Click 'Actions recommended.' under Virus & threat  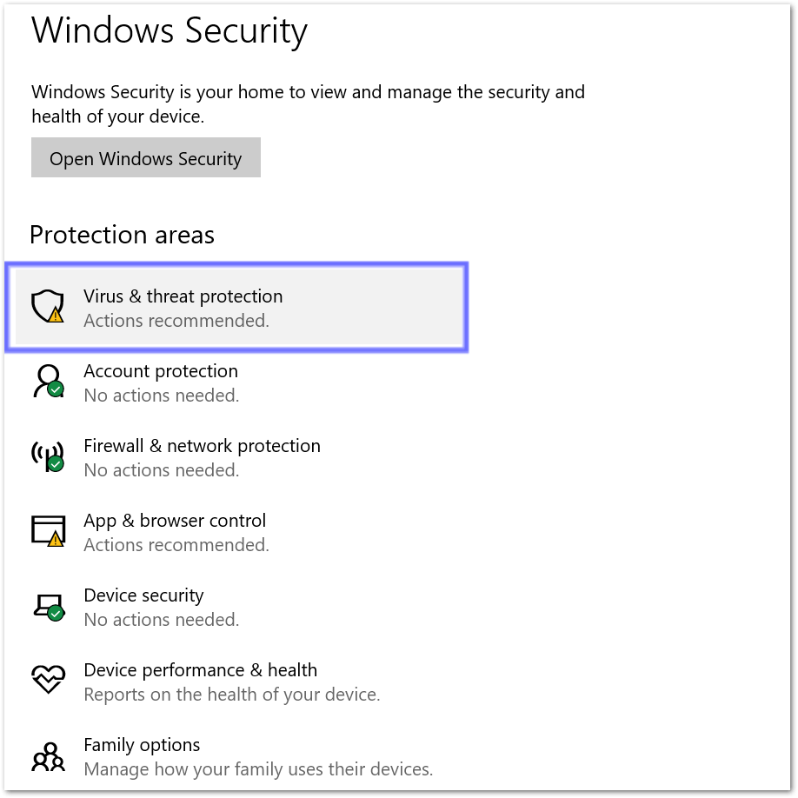[x=176, y=321]
